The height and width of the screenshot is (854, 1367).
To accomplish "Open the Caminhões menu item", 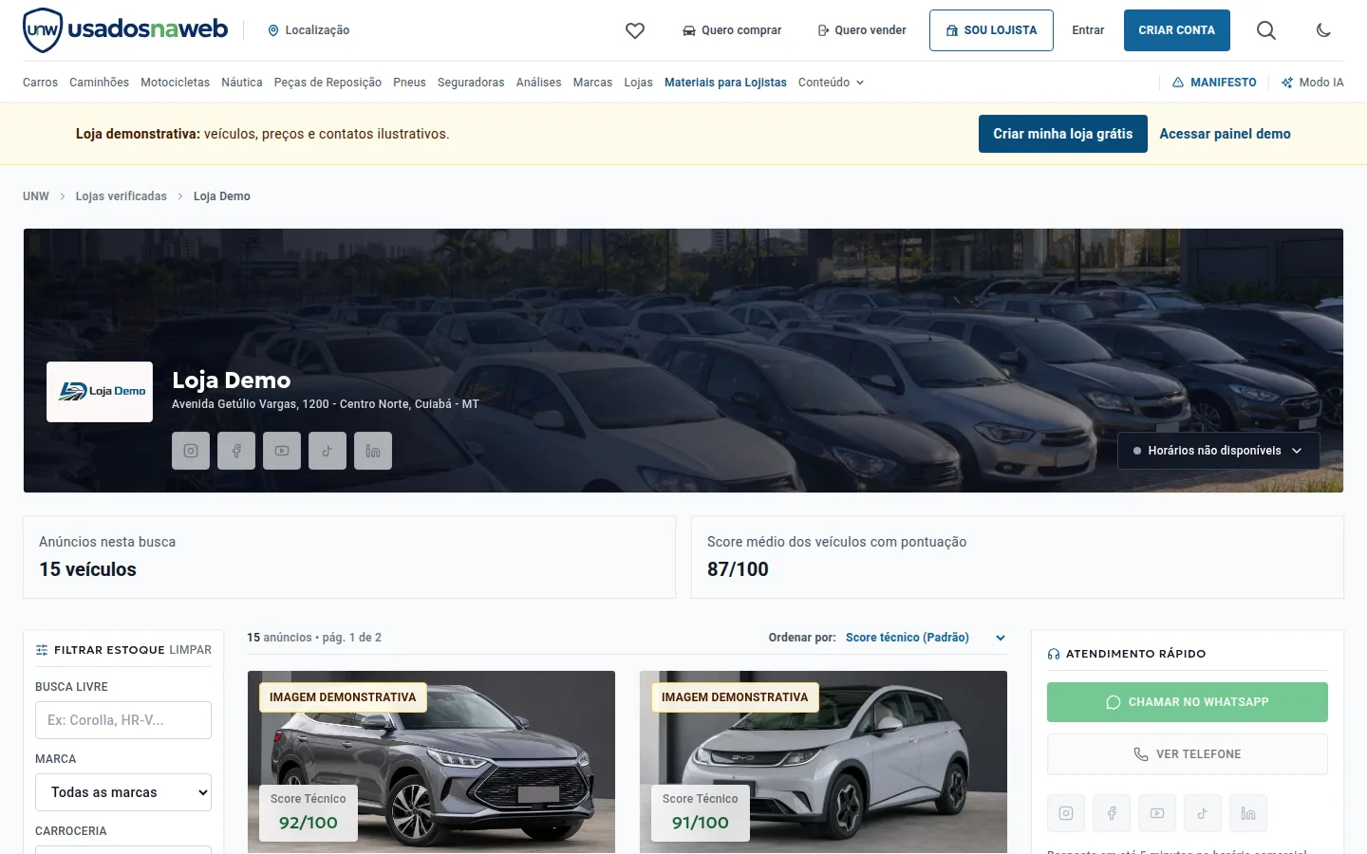I will coord(99,83).
